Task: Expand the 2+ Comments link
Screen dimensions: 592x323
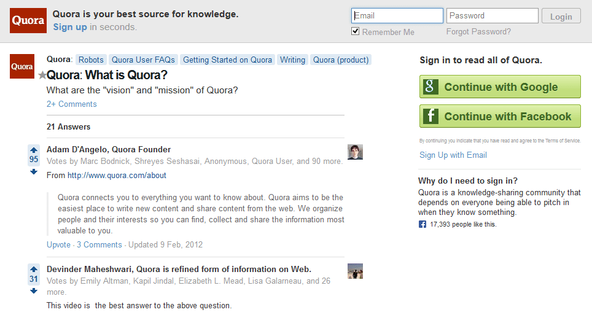Action: [x=72, y=104]
